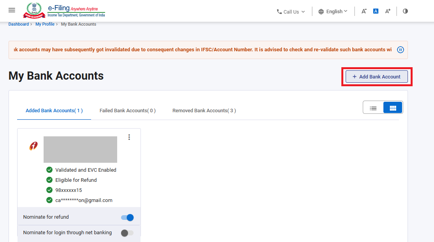Open three-dot options on bank card

[x=129, y=137]
